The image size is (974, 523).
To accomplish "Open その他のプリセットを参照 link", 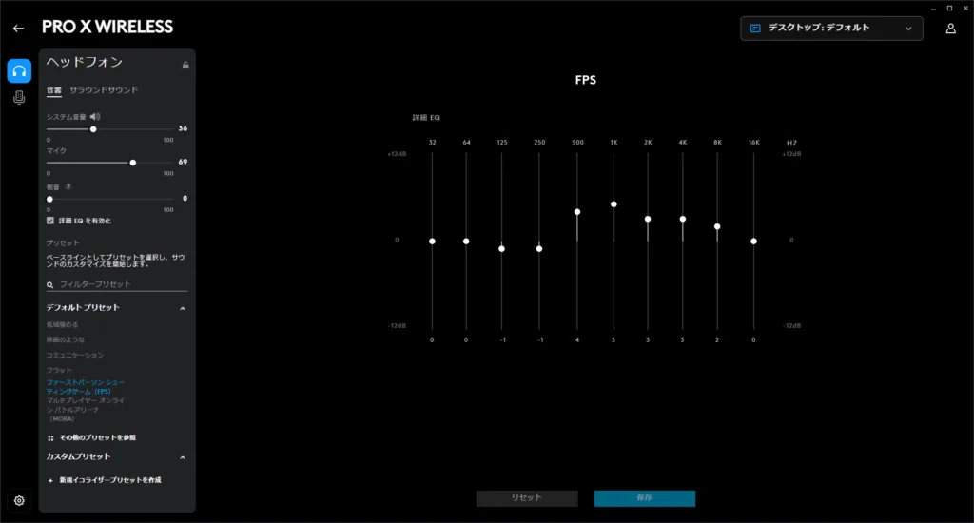I will point(98,438).
